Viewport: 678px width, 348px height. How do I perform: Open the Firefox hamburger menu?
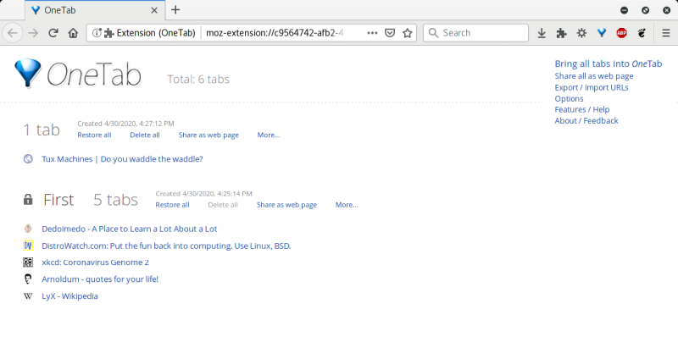click(666, 33)
